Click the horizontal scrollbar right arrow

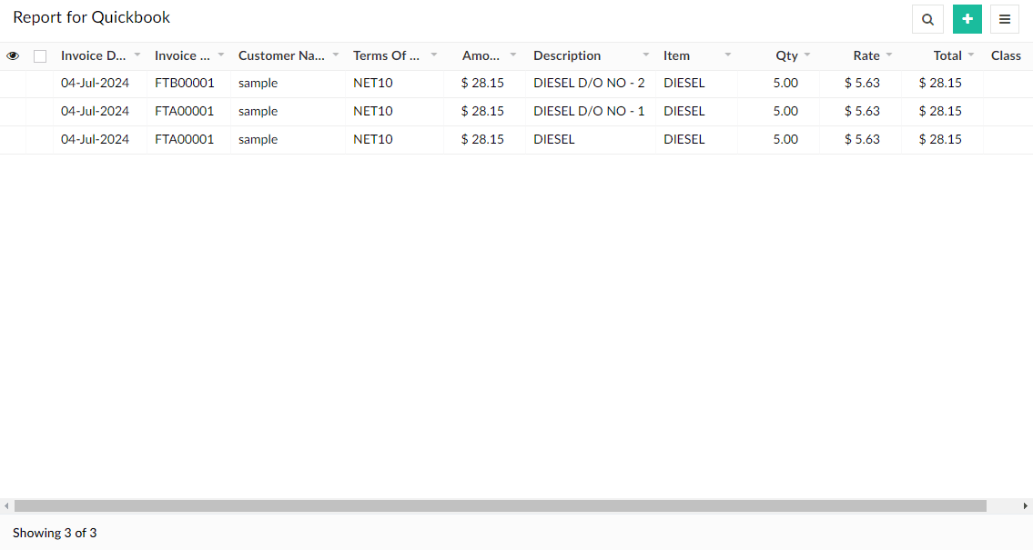click(x=1025, y=505)
